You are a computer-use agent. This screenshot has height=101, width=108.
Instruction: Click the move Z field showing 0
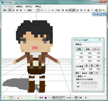[x=79, y=61]
